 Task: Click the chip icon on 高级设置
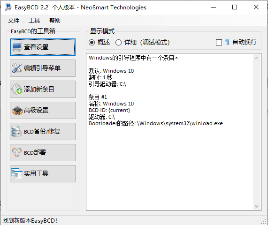click(17, 111)
